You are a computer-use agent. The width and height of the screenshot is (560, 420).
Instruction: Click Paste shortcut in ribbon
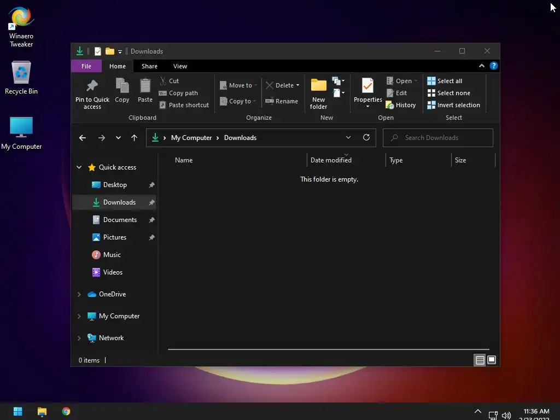184,105
